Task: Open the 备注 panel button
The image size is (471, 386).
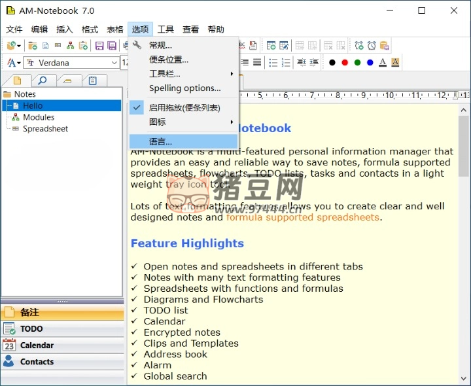Action: coord(63,313)
